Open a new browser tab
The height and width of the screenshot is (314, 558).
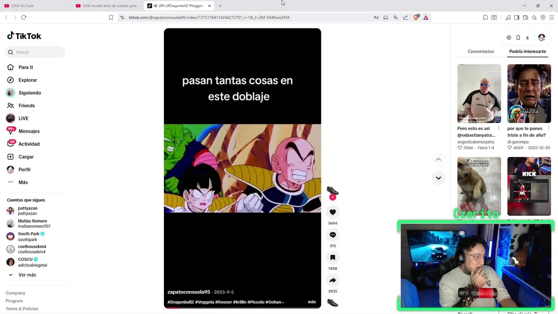point(220,6)
